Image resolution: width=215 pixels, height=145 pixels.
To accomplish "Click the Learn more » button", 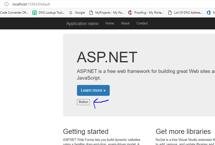I will 93,90.
